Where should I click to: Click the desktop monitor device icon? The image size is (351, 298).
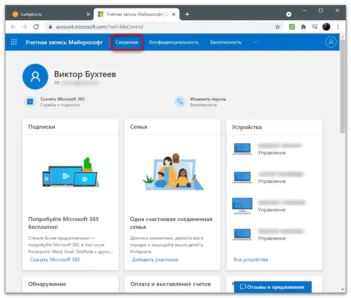[242, 206]
